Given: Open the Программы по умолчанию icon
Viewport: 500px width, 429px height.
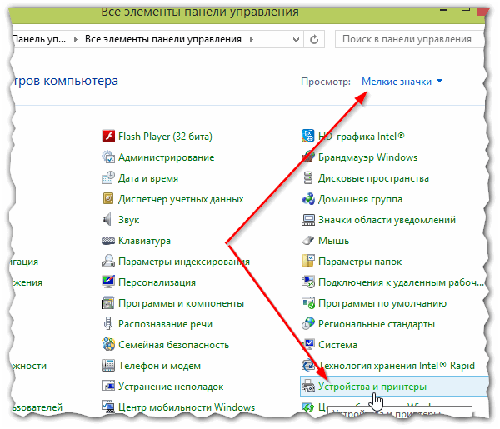Looking at the screenshot, I should 308,302.
